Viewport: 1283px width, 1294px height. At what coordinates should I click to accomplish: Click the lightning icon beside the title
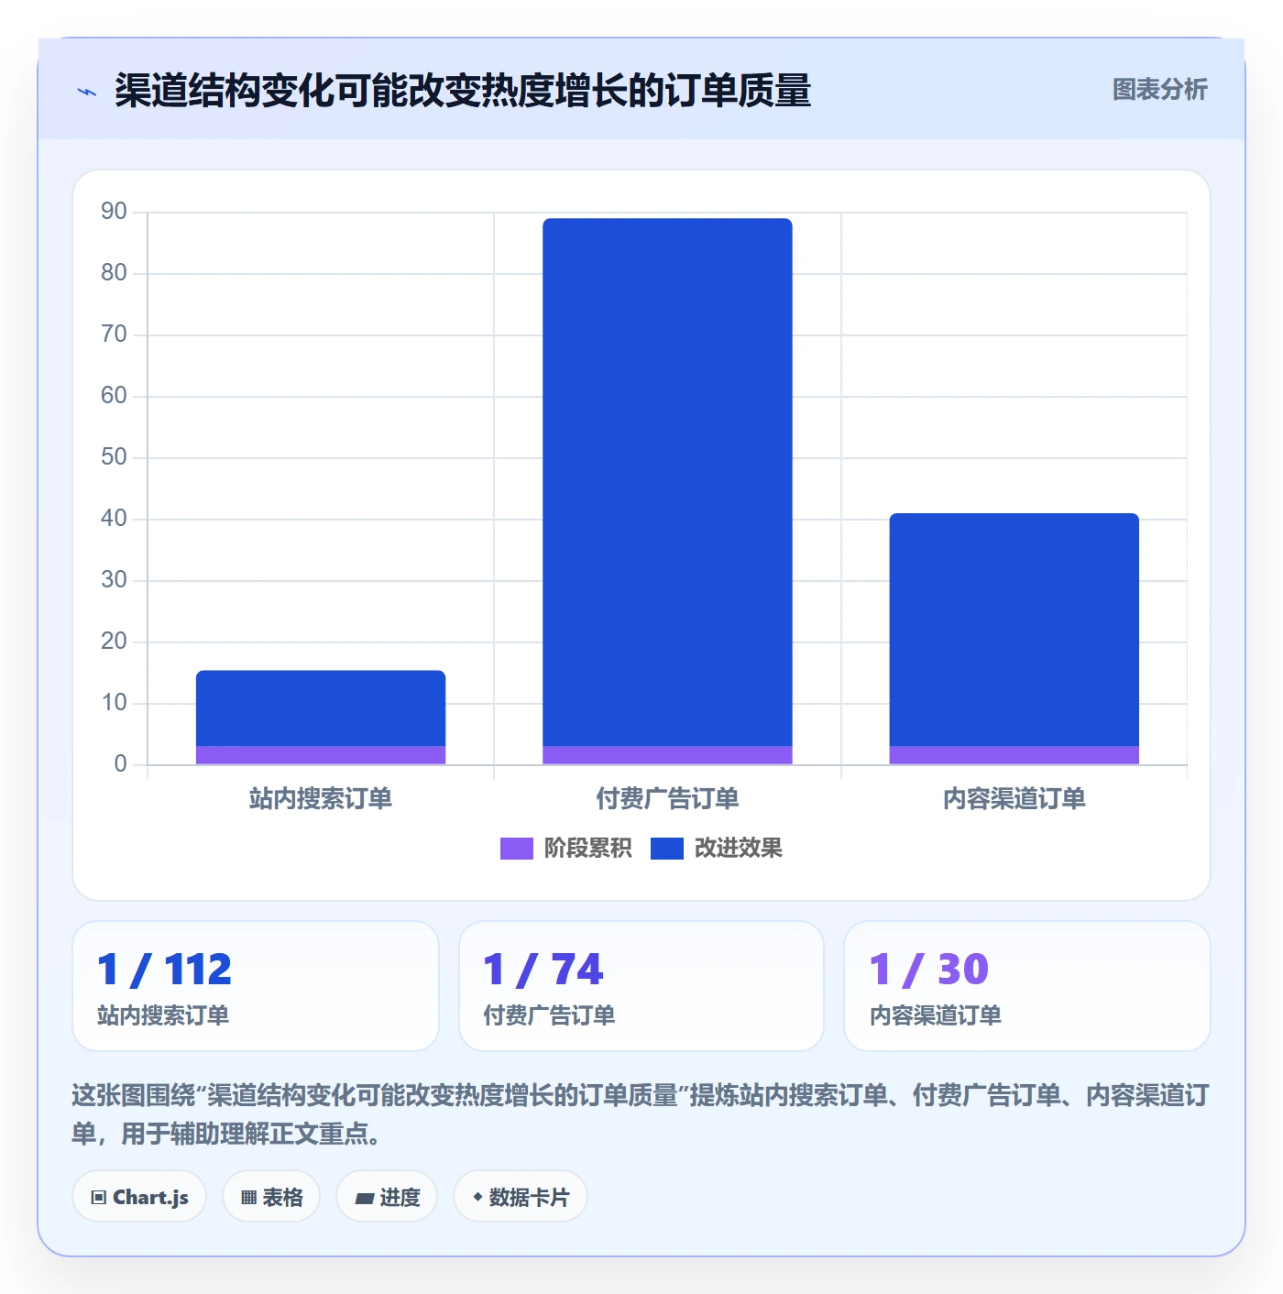(x=87, y=92)
